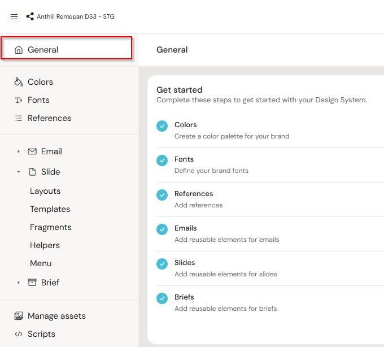
Task: Expand the Brief tree section
Action: 19,283
